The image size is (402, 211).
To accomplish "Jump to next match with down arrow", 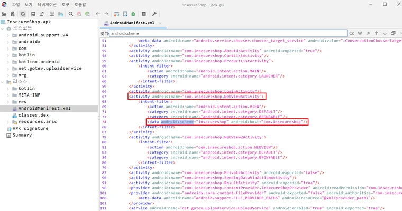I will pos(385,33).
